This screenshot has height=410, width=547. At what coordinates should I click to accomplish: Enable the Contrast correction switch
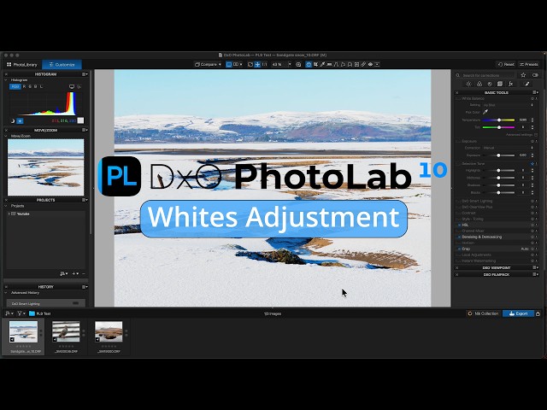(460, 213)
